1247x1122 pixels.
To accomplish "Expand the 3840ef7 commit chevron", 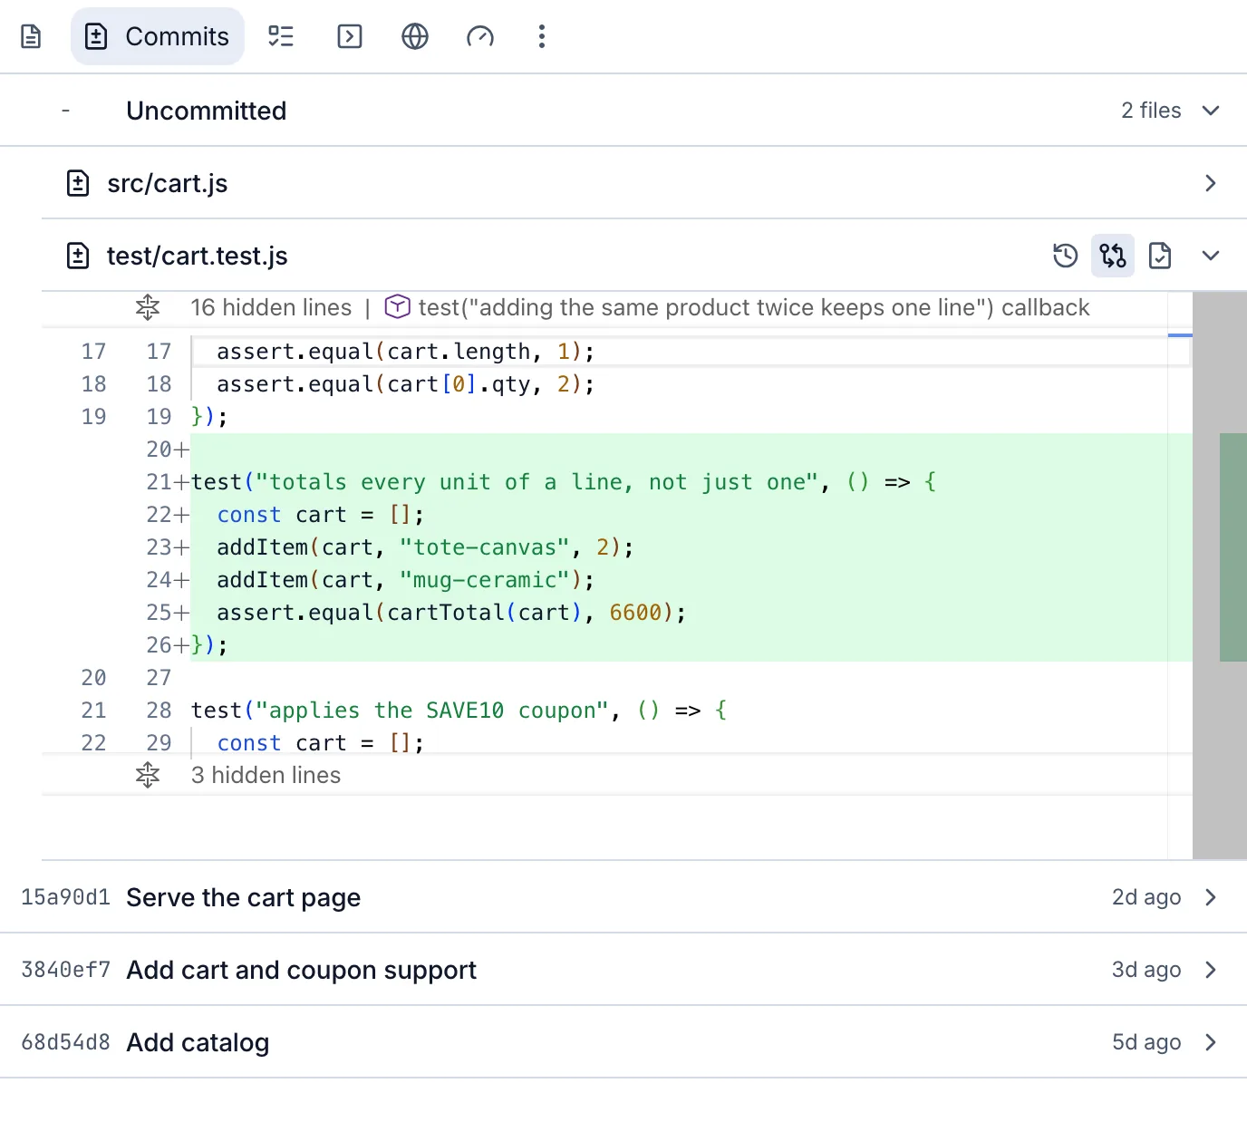I will pyautogui.click(x=1211, y=970).
